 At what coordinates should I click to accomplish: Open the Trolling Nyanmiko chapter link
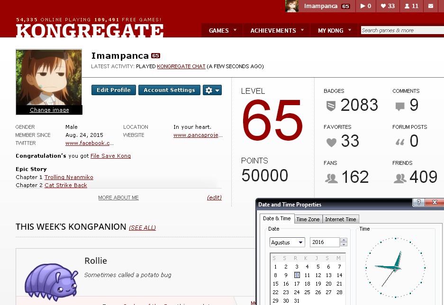(x=69, y=177)
